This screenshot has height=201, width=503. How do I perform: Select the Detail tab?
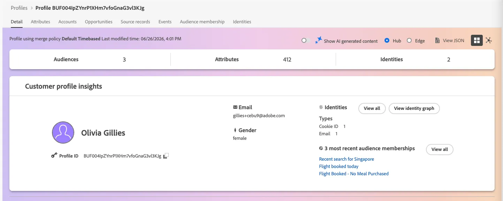(17, 22)
